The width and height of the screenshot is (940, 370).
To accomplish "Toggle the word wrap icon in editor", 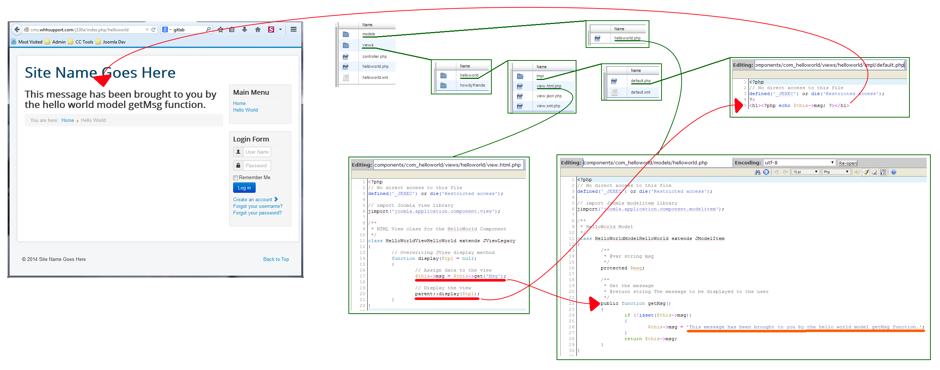I will (883, 172).
